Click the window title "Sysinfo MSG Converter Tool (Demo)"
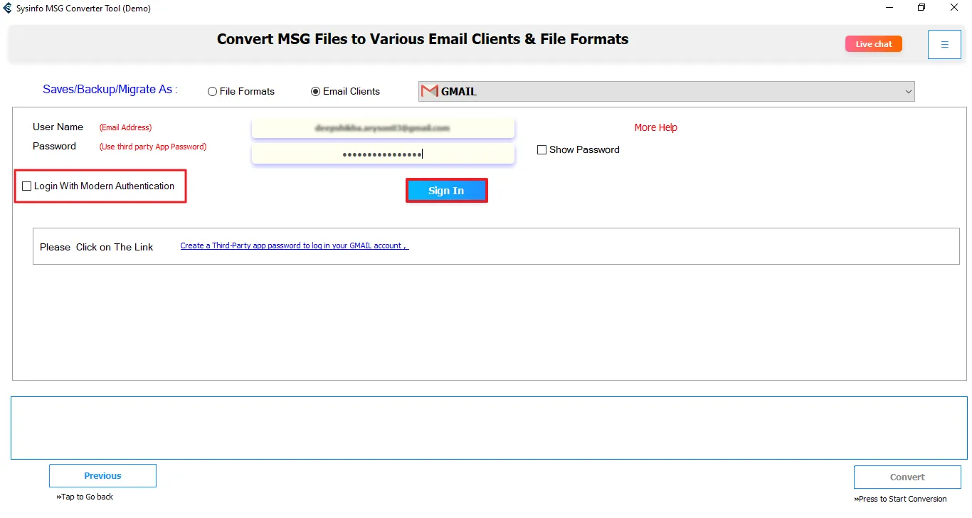Image resolution: width=972 pixels, height=518 pixels. click(83, 9)
